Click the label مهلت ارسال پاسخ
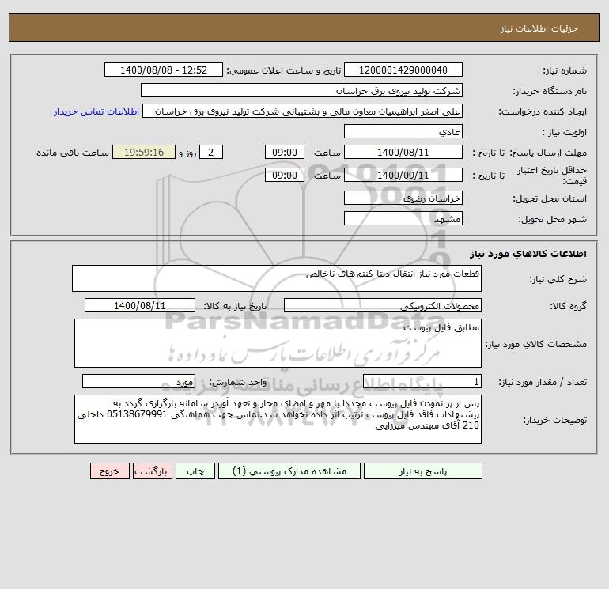 coord(548,153)
